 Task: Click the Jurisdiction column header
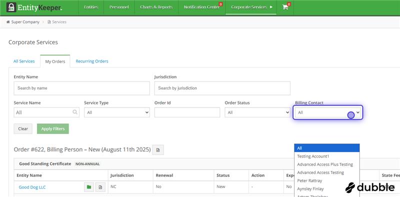point(122,175)
